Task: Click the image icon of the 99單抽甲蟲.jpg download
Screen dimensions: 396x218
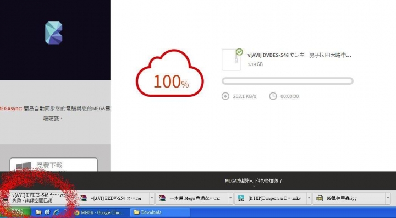Action: pos(320,198)
